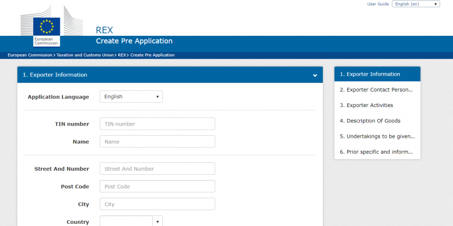Viewport: 453px width, 226px height.
Task: Click the TIN number input field
Action: coord(157,124)
